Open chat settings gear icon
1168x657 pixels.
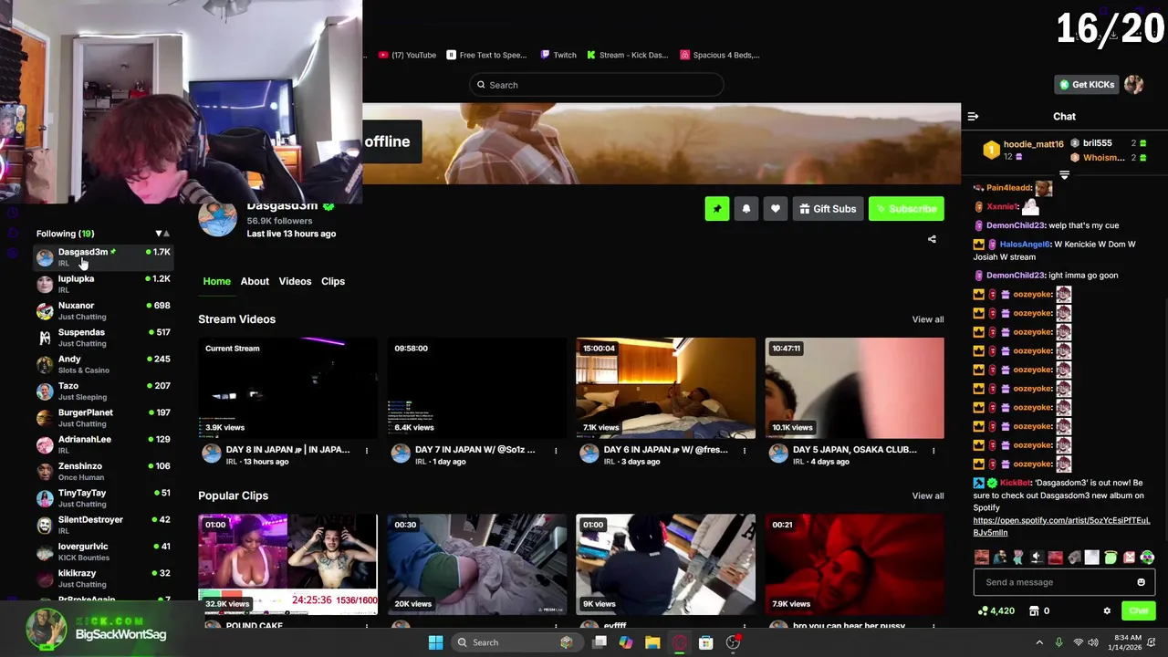point(1107,610)
